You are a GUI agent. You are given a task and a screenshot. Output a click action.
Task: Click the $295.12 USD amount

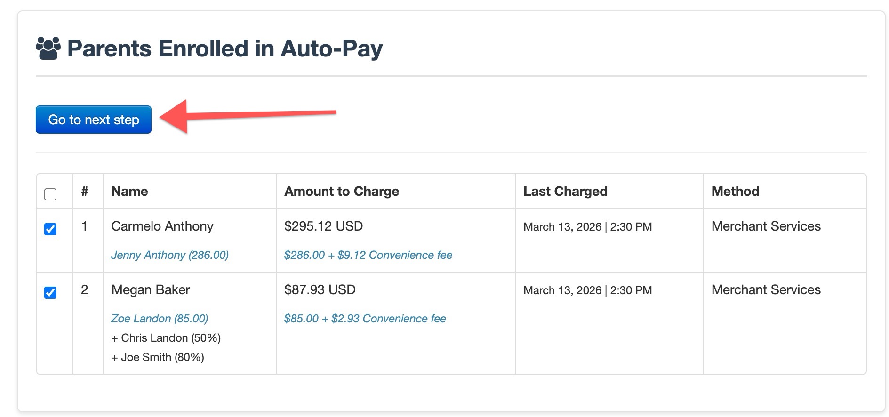(x=324, y=226)
